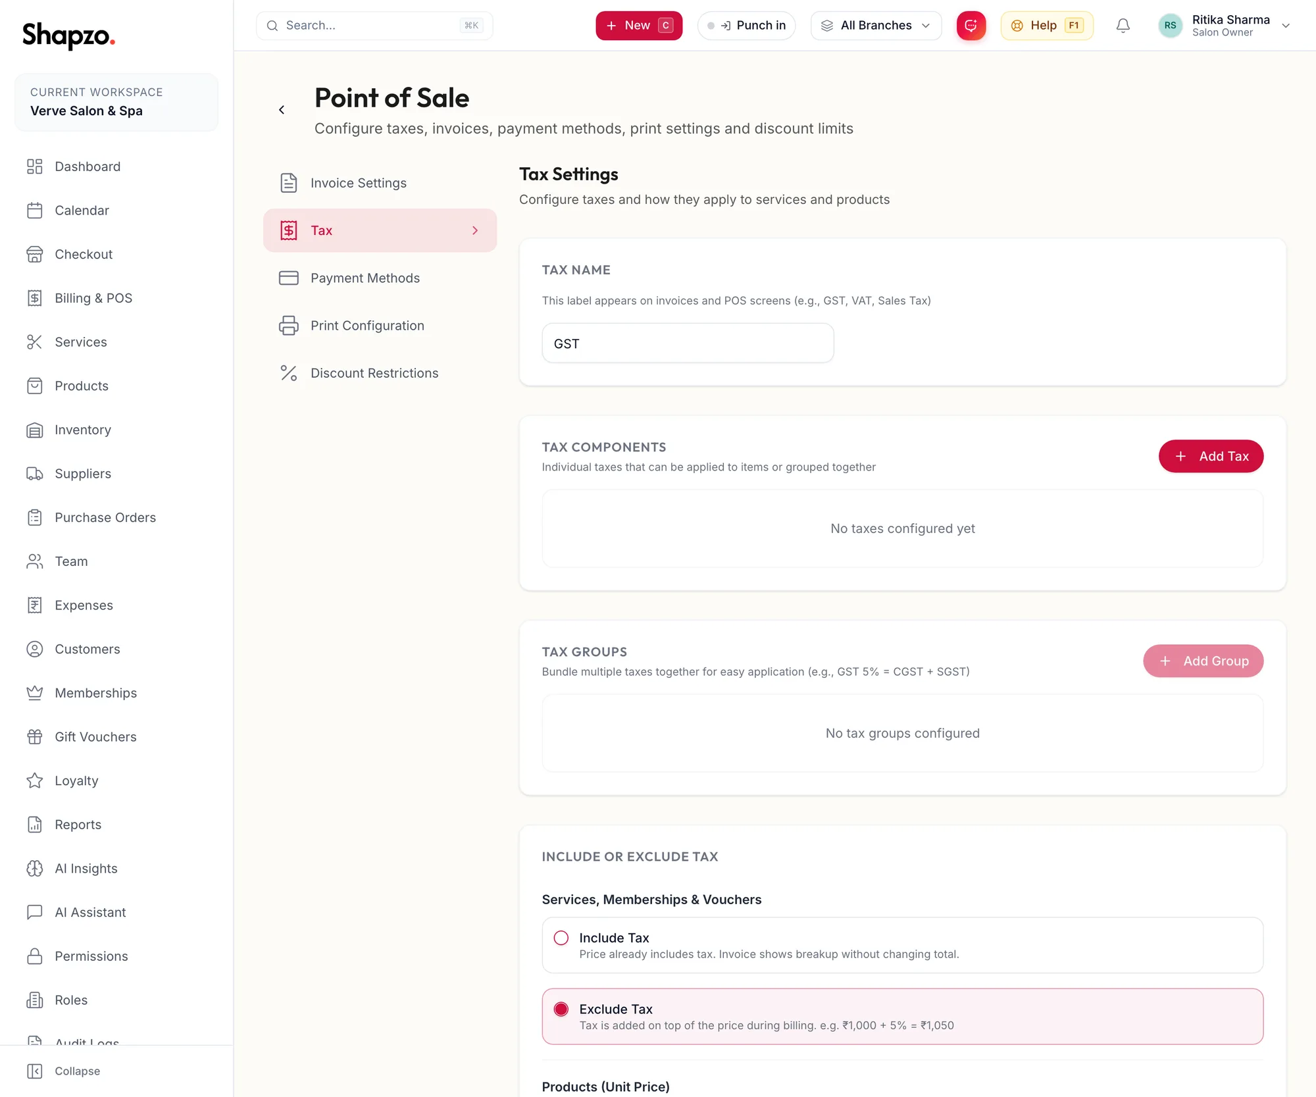Screen dimensions: 1316x1097
Task: Go to Checkout via its storefront icon
Action: [35, 254]
